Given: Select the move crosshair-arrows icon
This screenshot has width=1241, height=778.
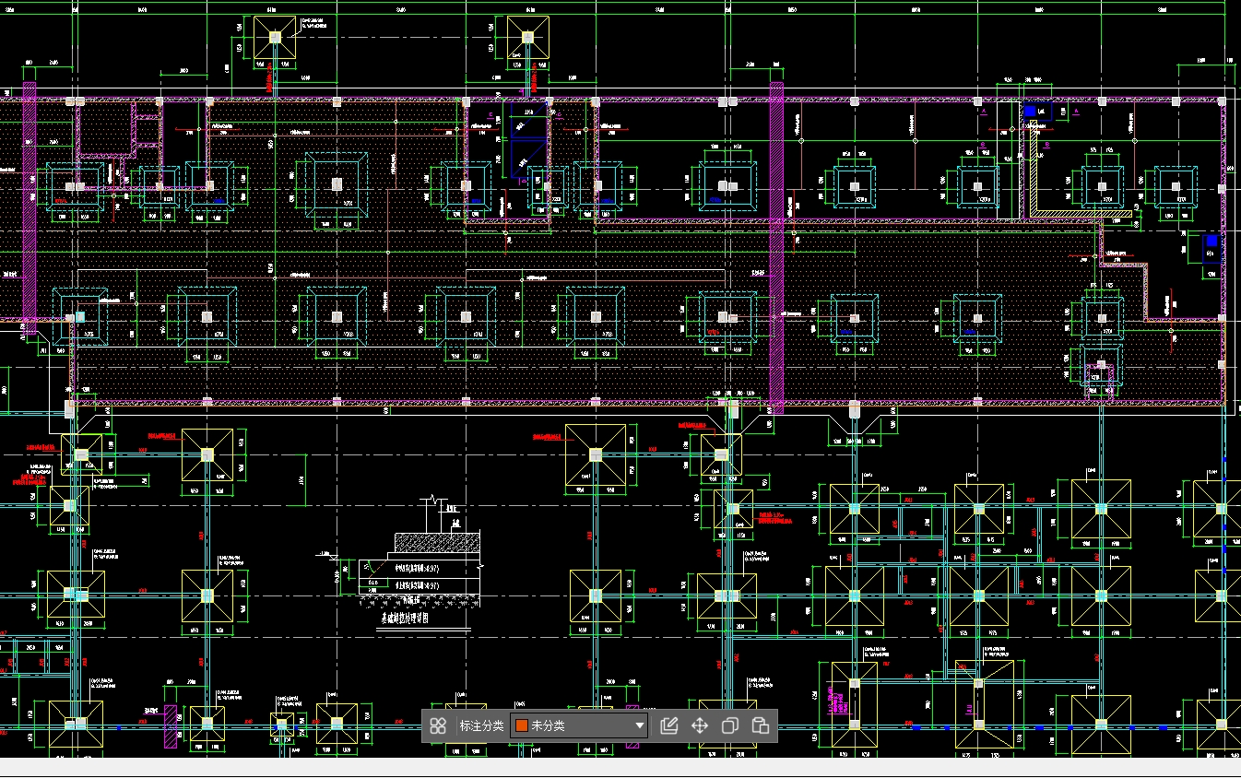Looking at the screenshot, I should coord(700,725).
